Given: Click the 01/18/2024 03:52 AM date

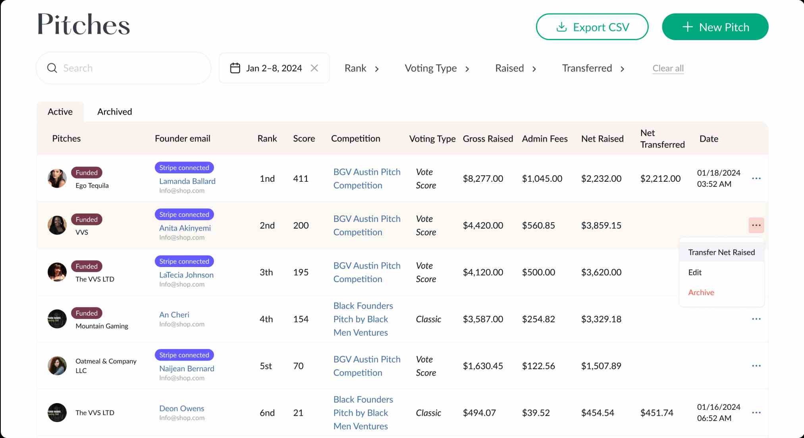Looking at the screenshot, I should (x=719, y=179).
